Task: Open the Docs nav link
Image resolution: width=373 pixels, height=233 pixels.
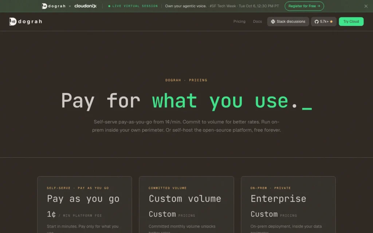Action: click(x=258, y=21)
